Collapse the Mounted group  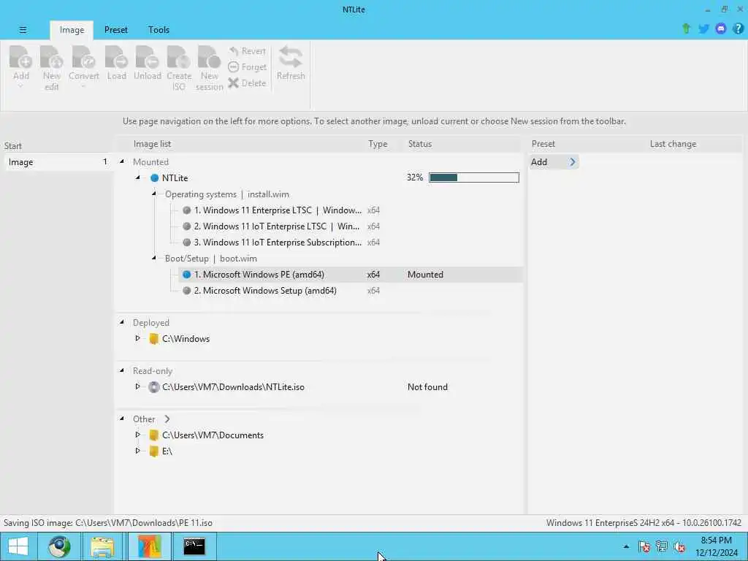pyautogui.click(x=122, y=161)
